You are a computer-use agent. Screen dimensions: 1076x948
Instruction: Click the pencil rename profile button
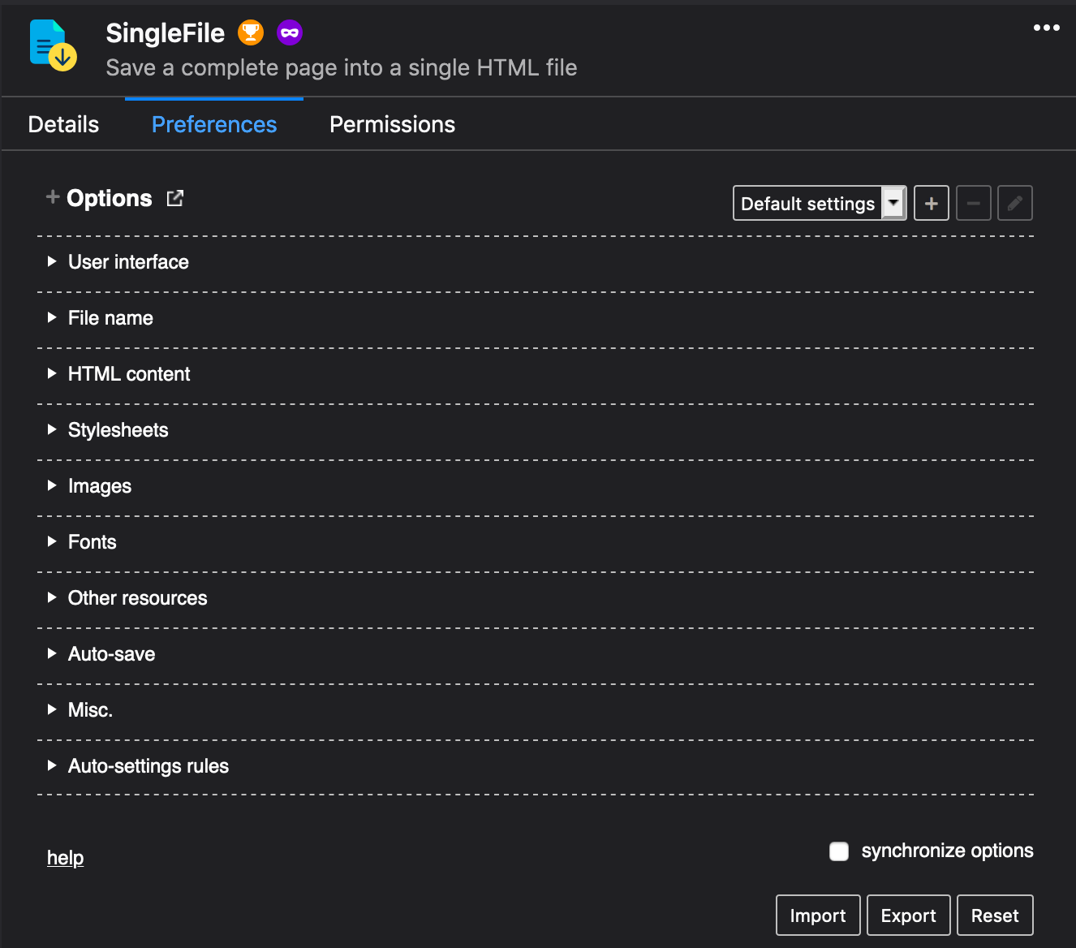[x=1015, y=203]
